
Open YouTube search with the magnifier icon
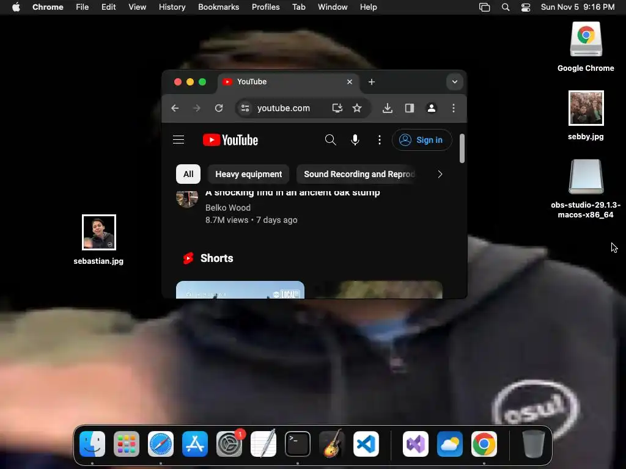click(330, 140)
